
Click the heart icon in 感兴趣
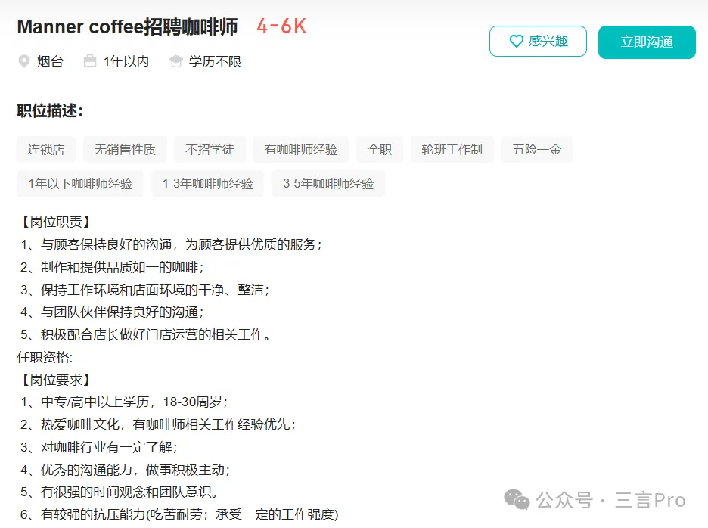tap(516, 42)
